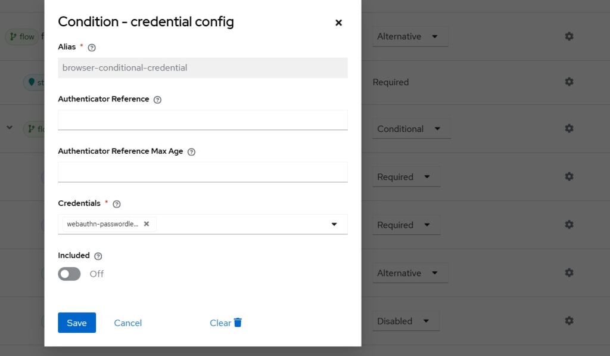Clear the config with trash button
Viewport: 610px width, 356px height.
click(x=226, y=323)
